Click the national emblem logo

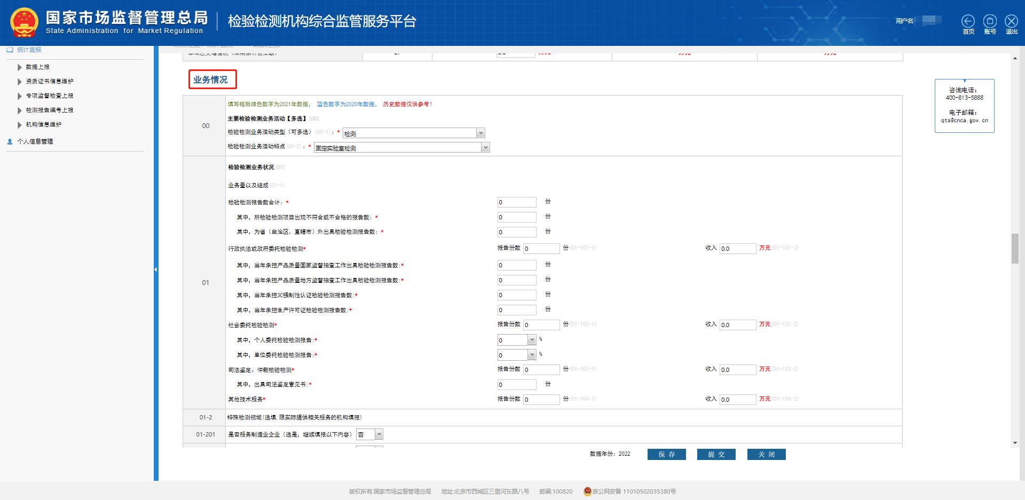coord(24,23)
